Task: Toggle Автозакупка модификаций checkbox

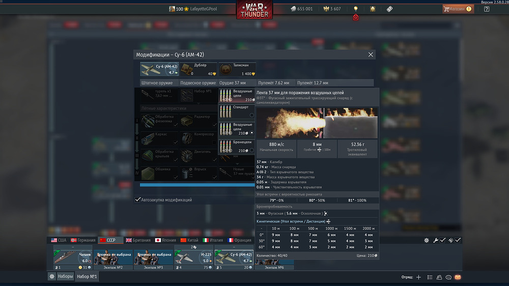Action: (x=137, y=199)
